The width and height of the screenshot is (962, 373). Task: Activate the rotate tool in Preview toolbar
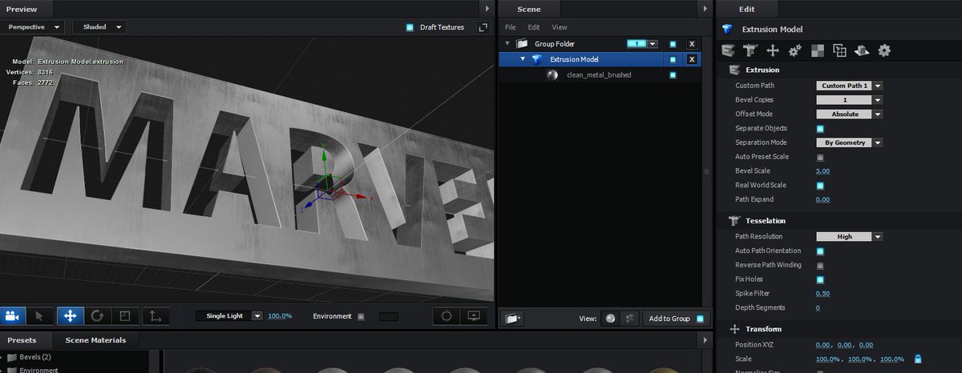(97, 315)
